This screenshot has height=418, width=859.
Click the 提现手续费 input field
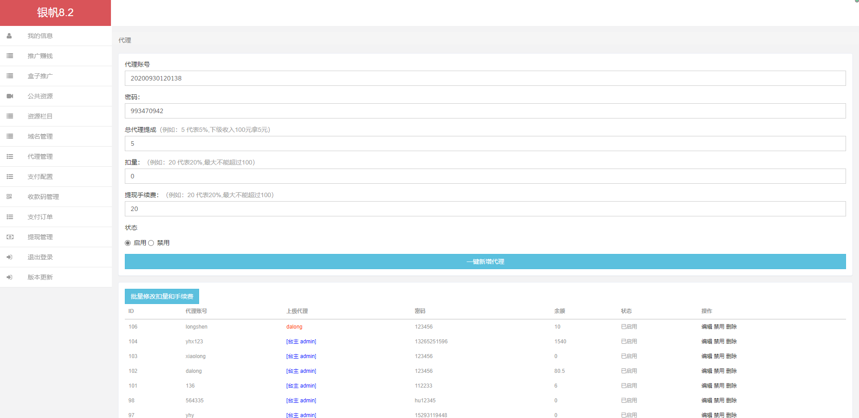pos(485,209)
